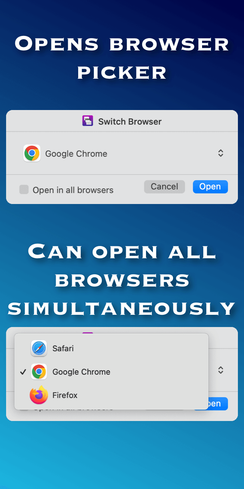Click the Chrome logo in the popup list

[39, 372]
